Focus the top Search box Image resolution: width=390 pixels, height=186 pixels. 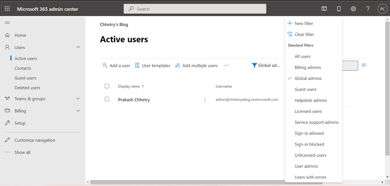coord(195,9)
